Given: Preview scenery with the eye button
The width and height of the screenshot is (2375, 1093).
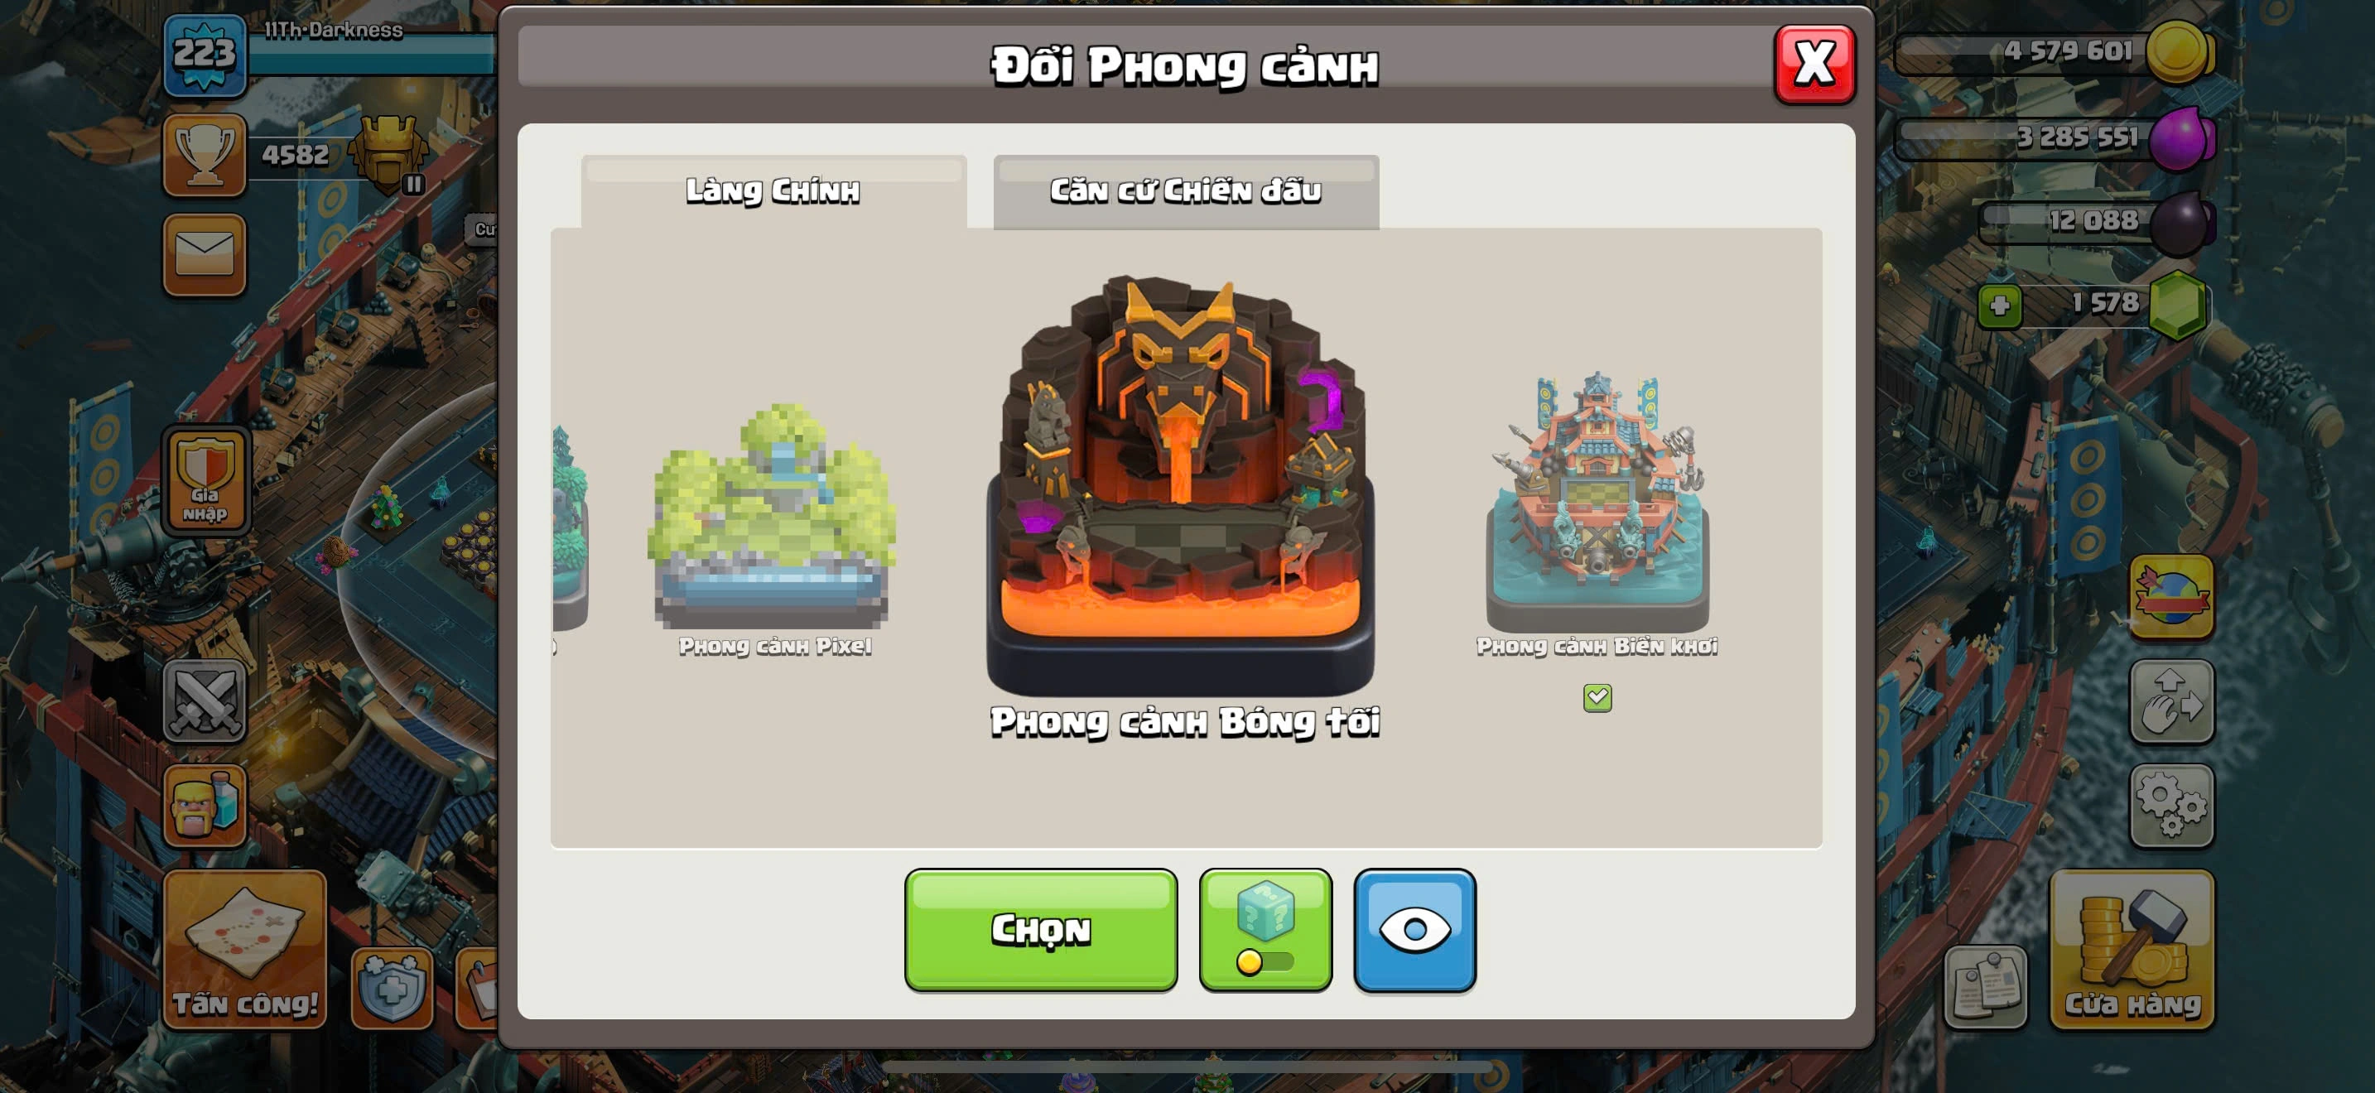Looking at the screenshot, I should 1414,930.
